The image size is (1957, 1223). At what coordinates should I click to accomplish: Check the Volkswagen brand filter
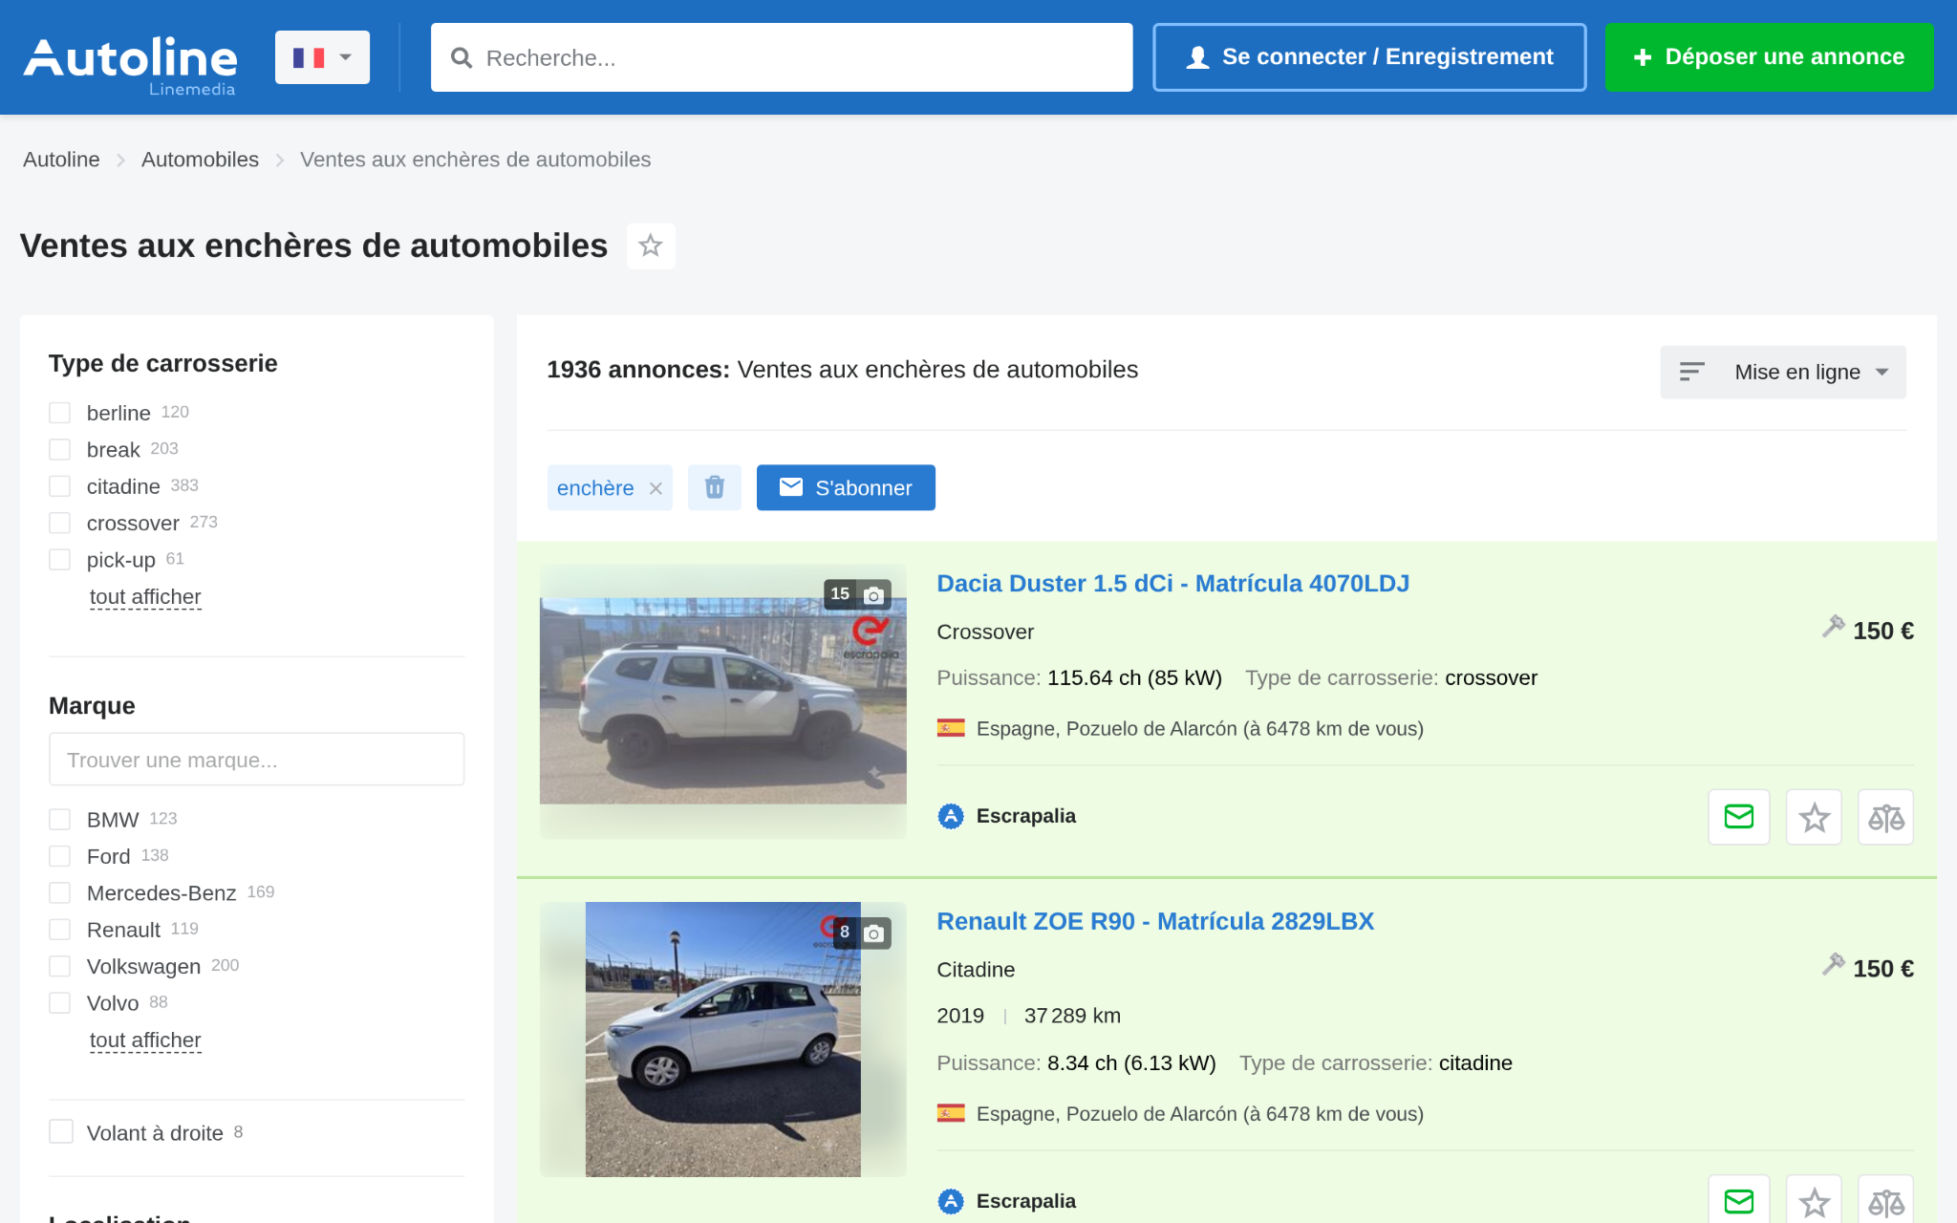(60, 967)
